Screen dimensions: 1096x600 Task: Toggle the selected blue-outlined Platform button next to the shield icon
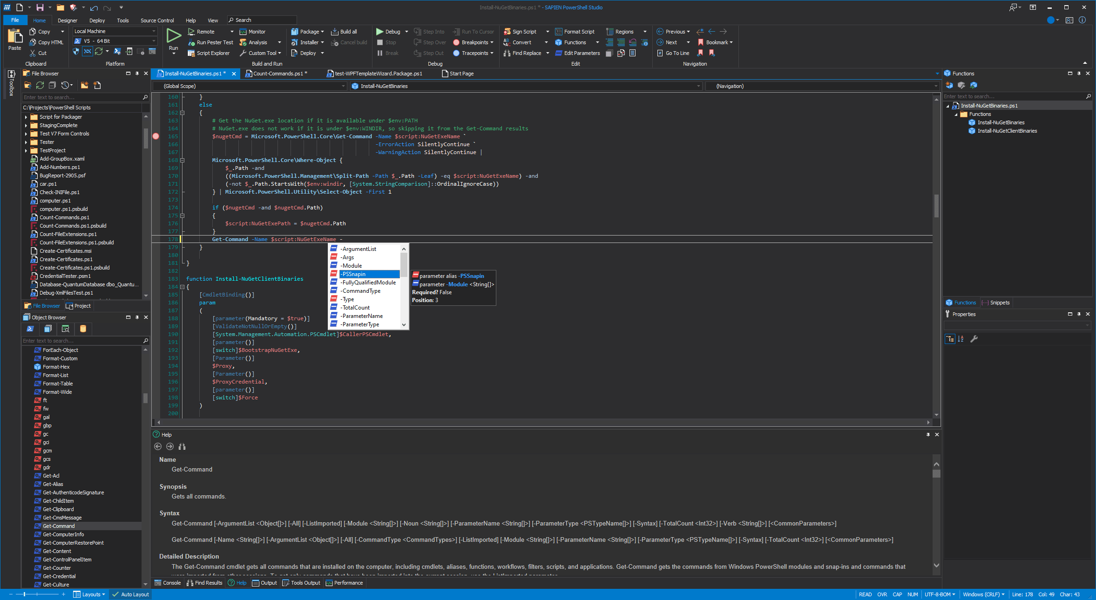(88, 52)
